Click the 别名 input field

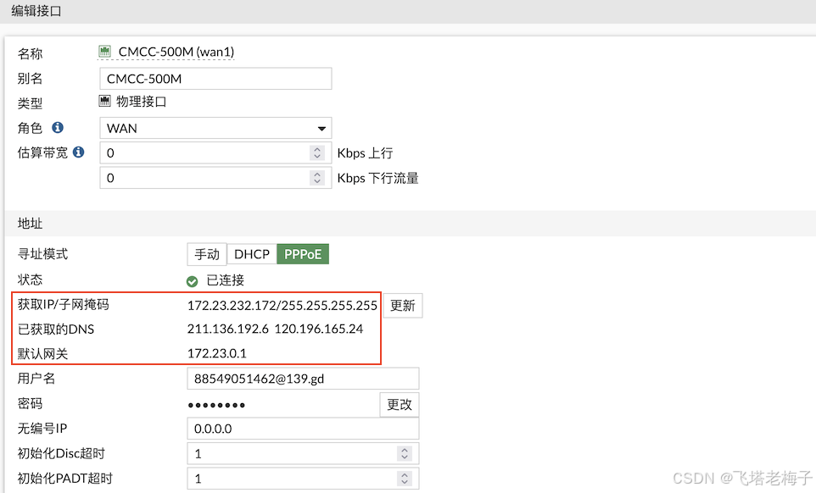215,79
